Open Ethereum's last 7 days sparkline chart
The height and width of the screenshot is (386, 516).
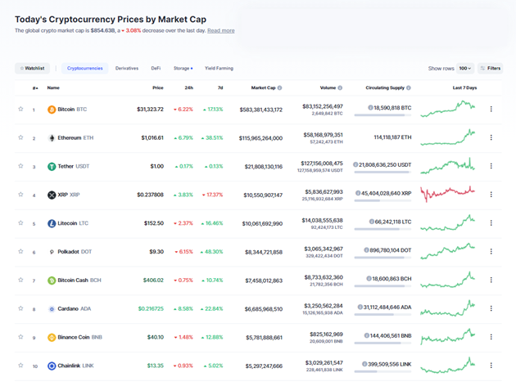pos(448,137)
